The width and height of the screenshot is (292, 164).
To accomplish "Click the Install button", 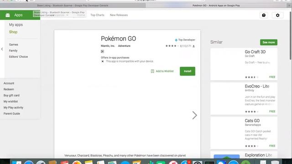I will point(188,71).
